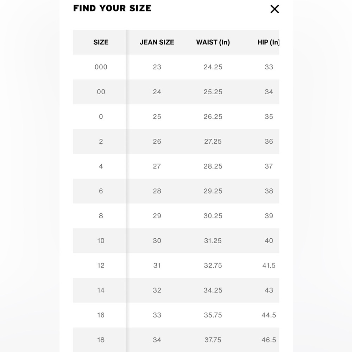Image resolution: width=352 pixels, height=352 pixels.
Task: Select size 000 in the size column
Action: click(101, 67)
